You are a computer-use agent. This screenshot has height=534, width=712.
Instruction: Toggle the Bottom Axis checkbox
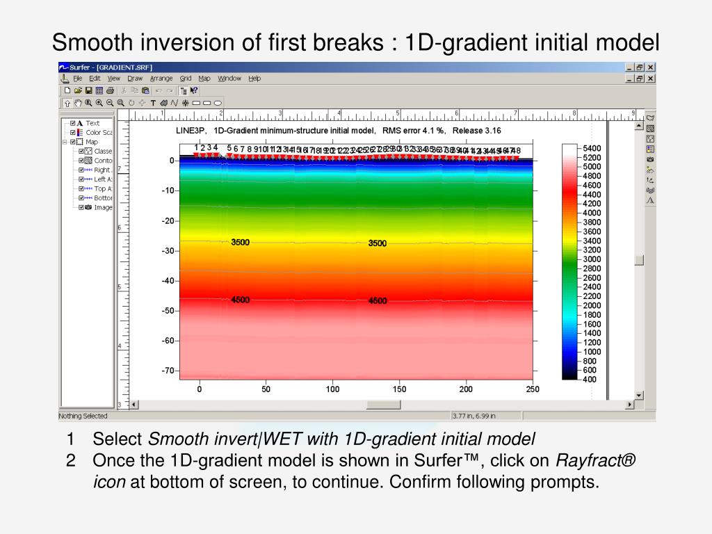[x=81, y=198]
